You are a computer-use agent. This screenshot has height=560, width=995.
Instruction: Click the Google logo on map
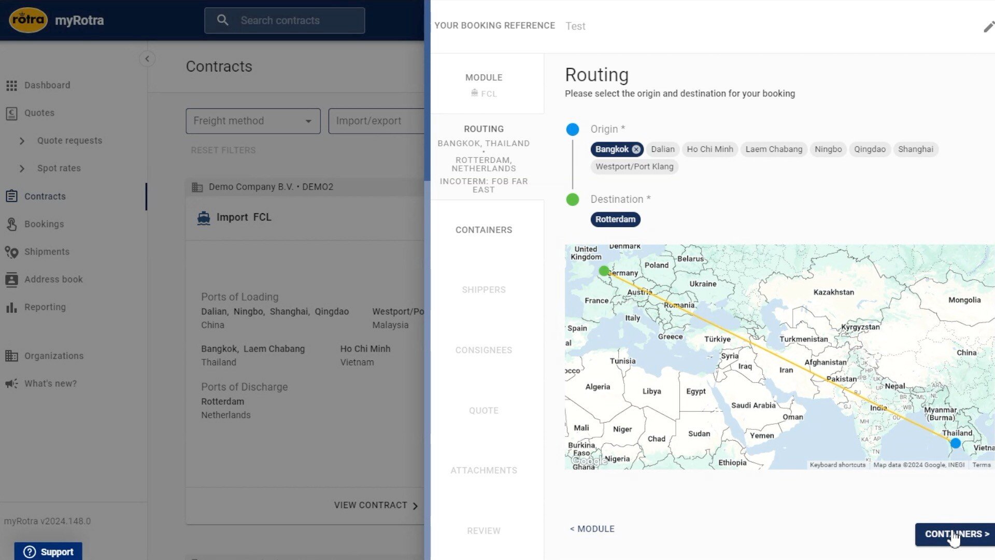coord(589,460)
